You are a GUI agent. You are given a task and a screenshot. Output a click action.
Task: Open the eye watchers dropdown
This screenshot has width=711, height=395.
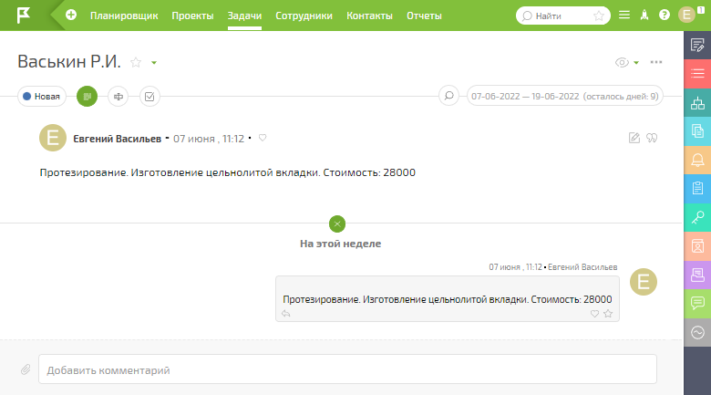[x=626, y=62]
